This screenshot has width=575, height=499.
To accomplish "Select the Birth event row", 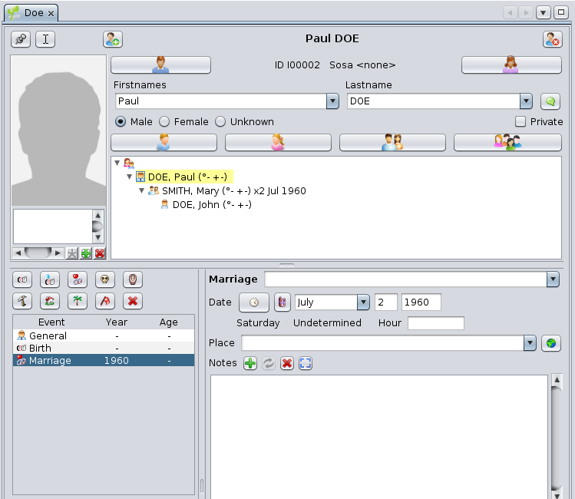I will [x=104, y=348].
